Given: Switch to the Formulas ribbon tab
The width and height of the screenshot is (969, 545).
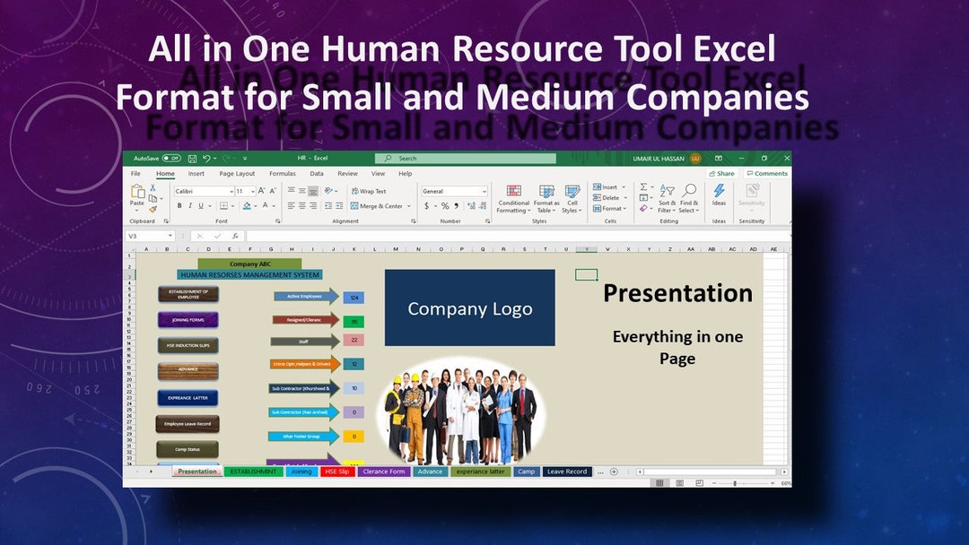Looking at the screenshot, I should tap(283, 174).
